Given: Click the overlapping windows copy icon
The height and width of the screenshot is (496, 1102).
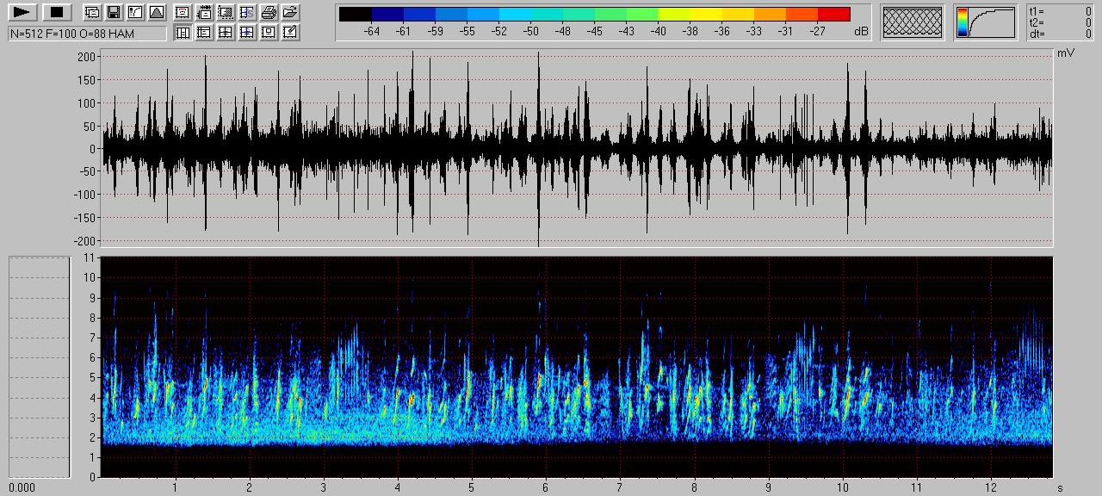Looking at the screenshot, I should (x=92, y=12).
